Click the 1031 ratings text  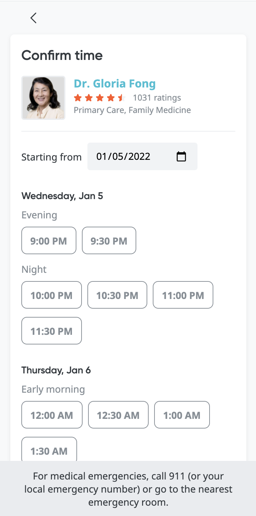(x=157, y=98)
